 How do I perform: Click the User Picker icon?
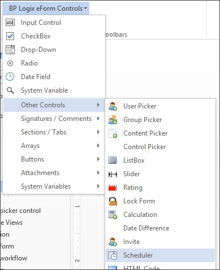point(113,106)
